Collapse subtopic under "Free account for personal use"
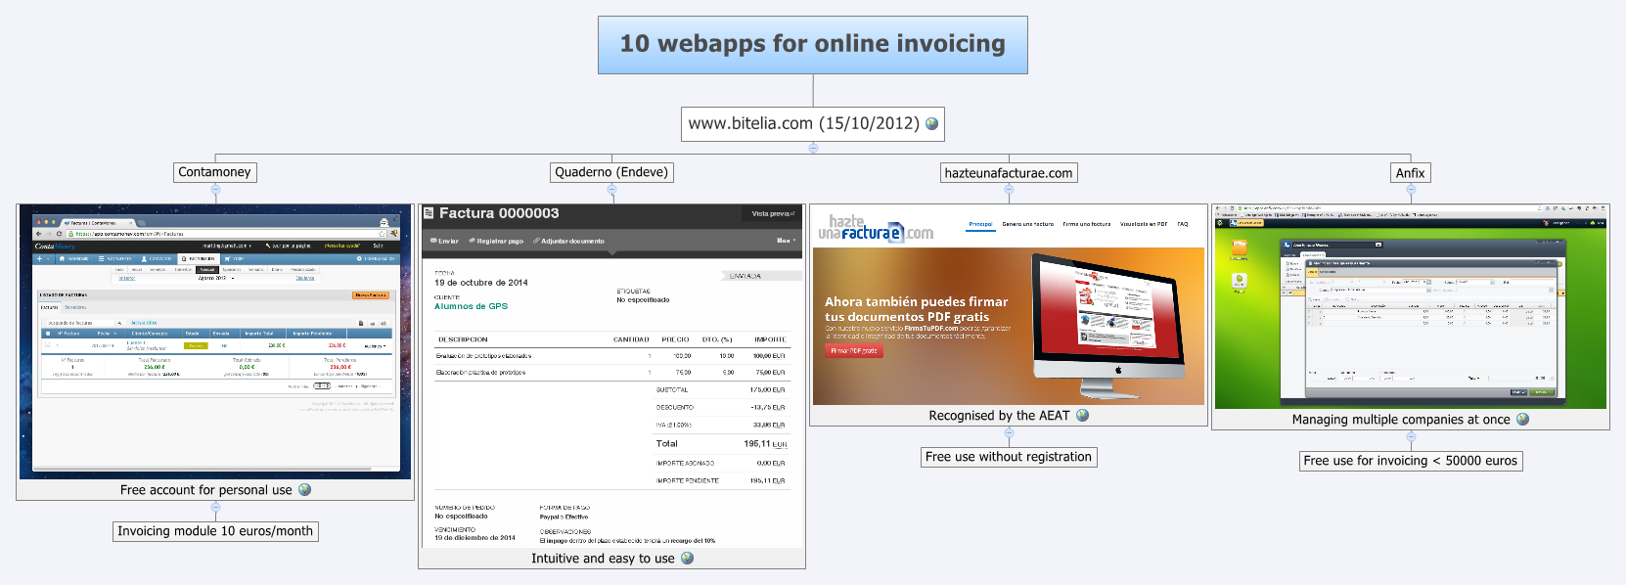Viewport: 1626px width, 585px height. click(x=215, y=508)
